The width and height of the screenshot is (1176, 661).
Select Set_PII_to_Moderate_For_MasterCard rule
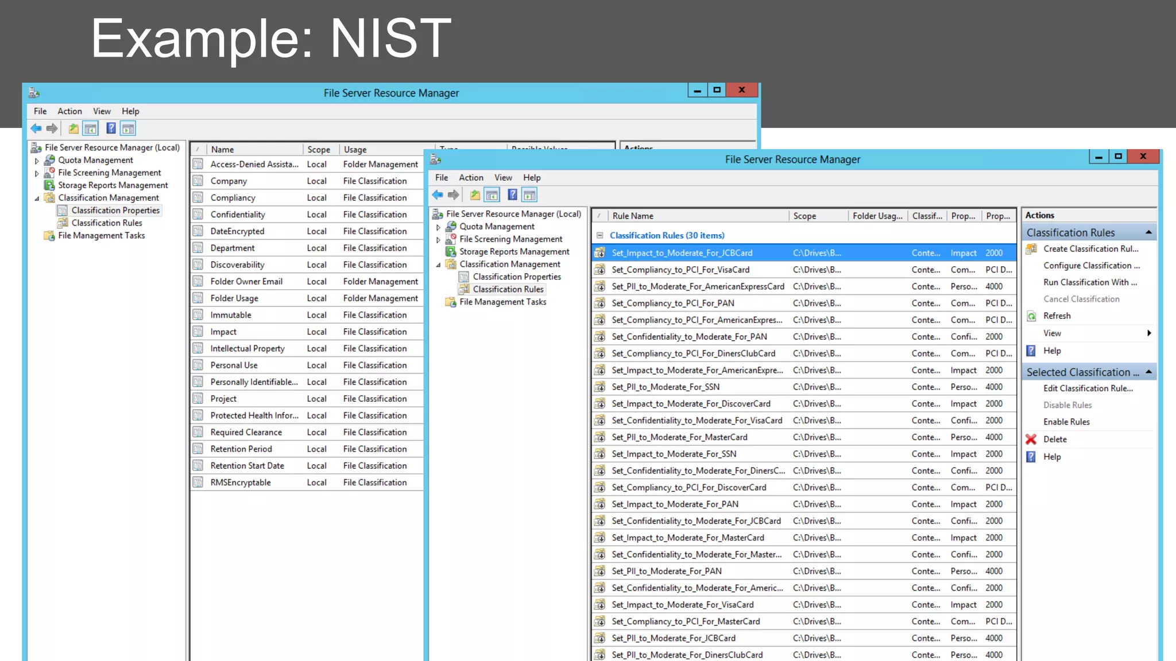point(804,437)
